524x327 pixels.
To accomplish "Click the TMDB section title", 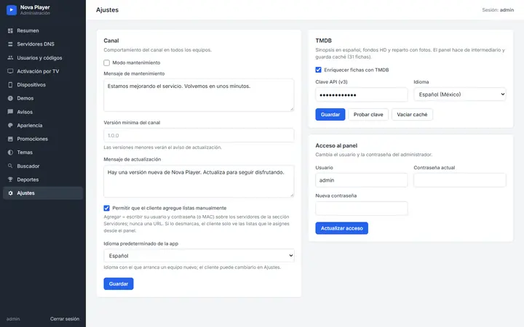I will click(323, 41).
